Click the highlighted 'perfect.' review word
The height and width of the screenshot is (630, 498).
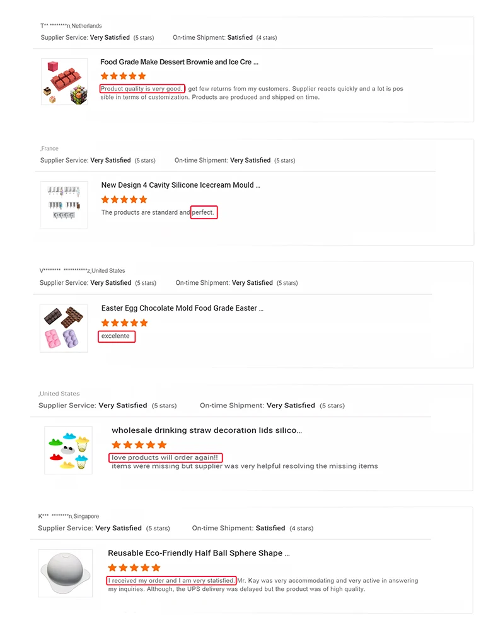pyautogui.click(x=204, y=212)
